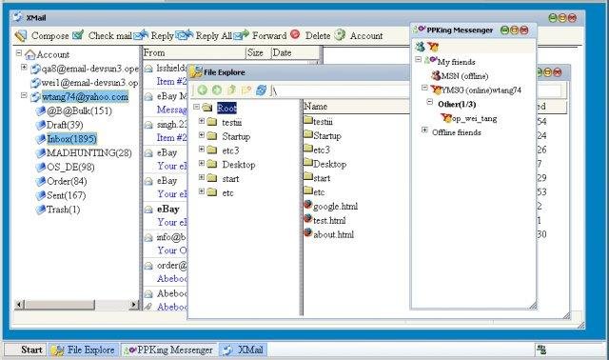Collapse the Other(1/3) group
Image resolution: width=609 pixels, height=360 pixels.
click(x=429, y=102)
